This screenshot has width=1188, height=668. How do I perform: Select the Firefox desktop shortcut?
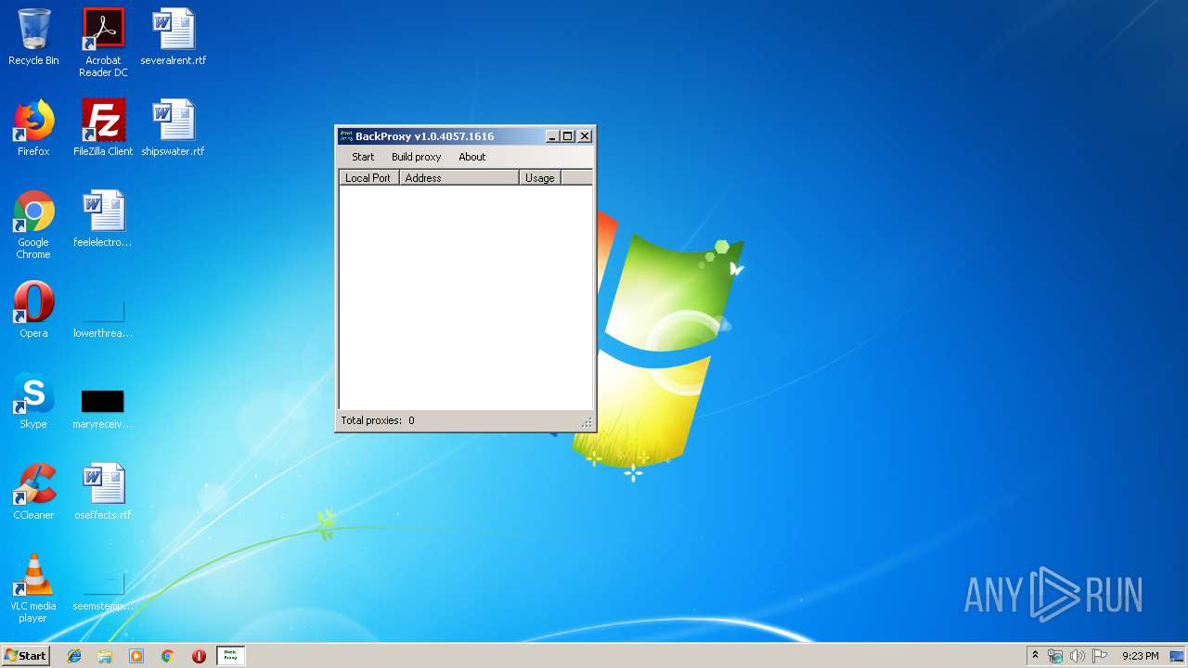click(33, 128)
